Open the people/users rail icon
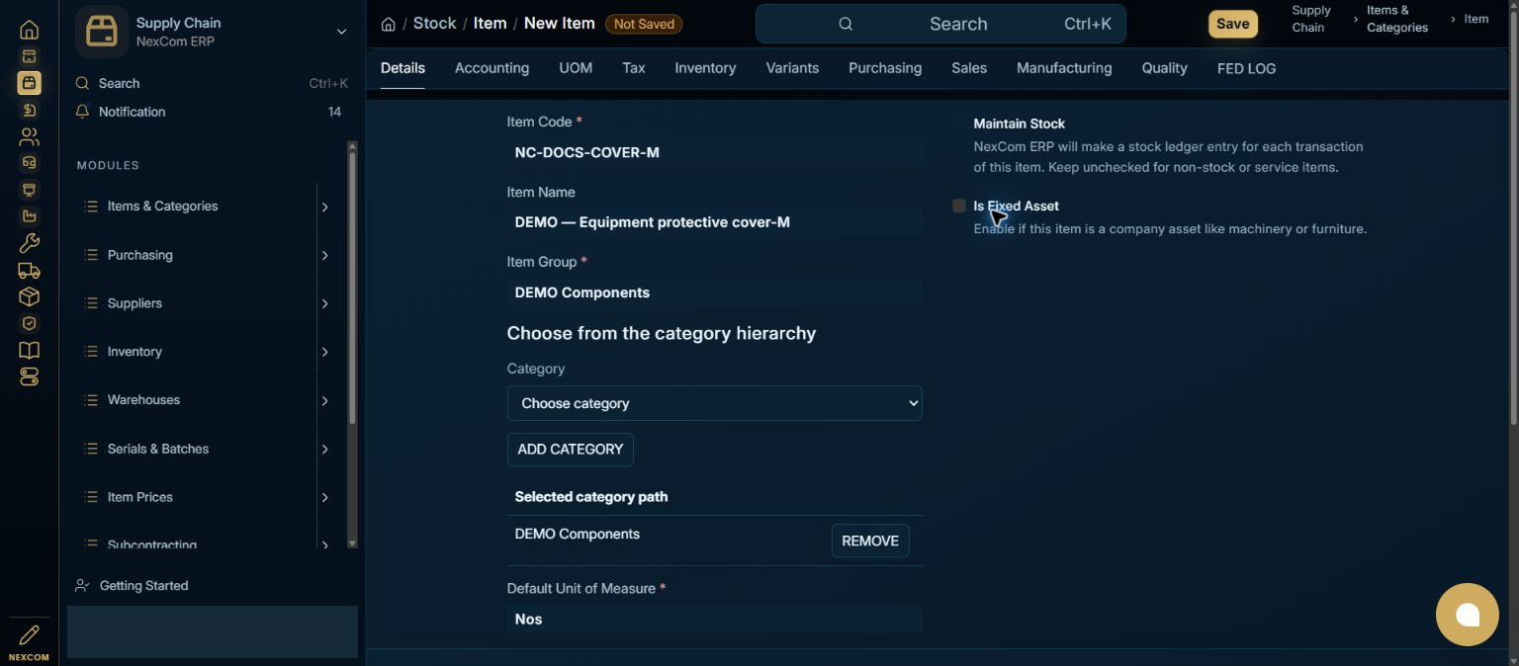The height and width of the screenshot is (666, 1519). tap(29, 136)
